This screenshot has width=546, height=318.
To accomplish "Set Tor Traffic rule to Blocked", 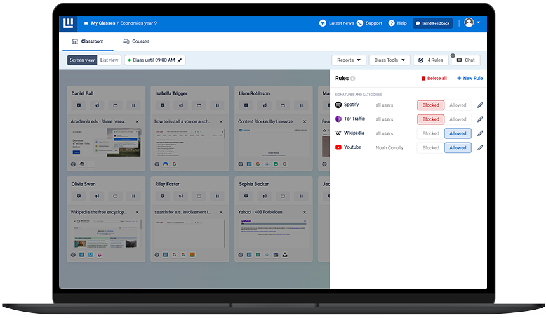I will click(x=430, y=119).
